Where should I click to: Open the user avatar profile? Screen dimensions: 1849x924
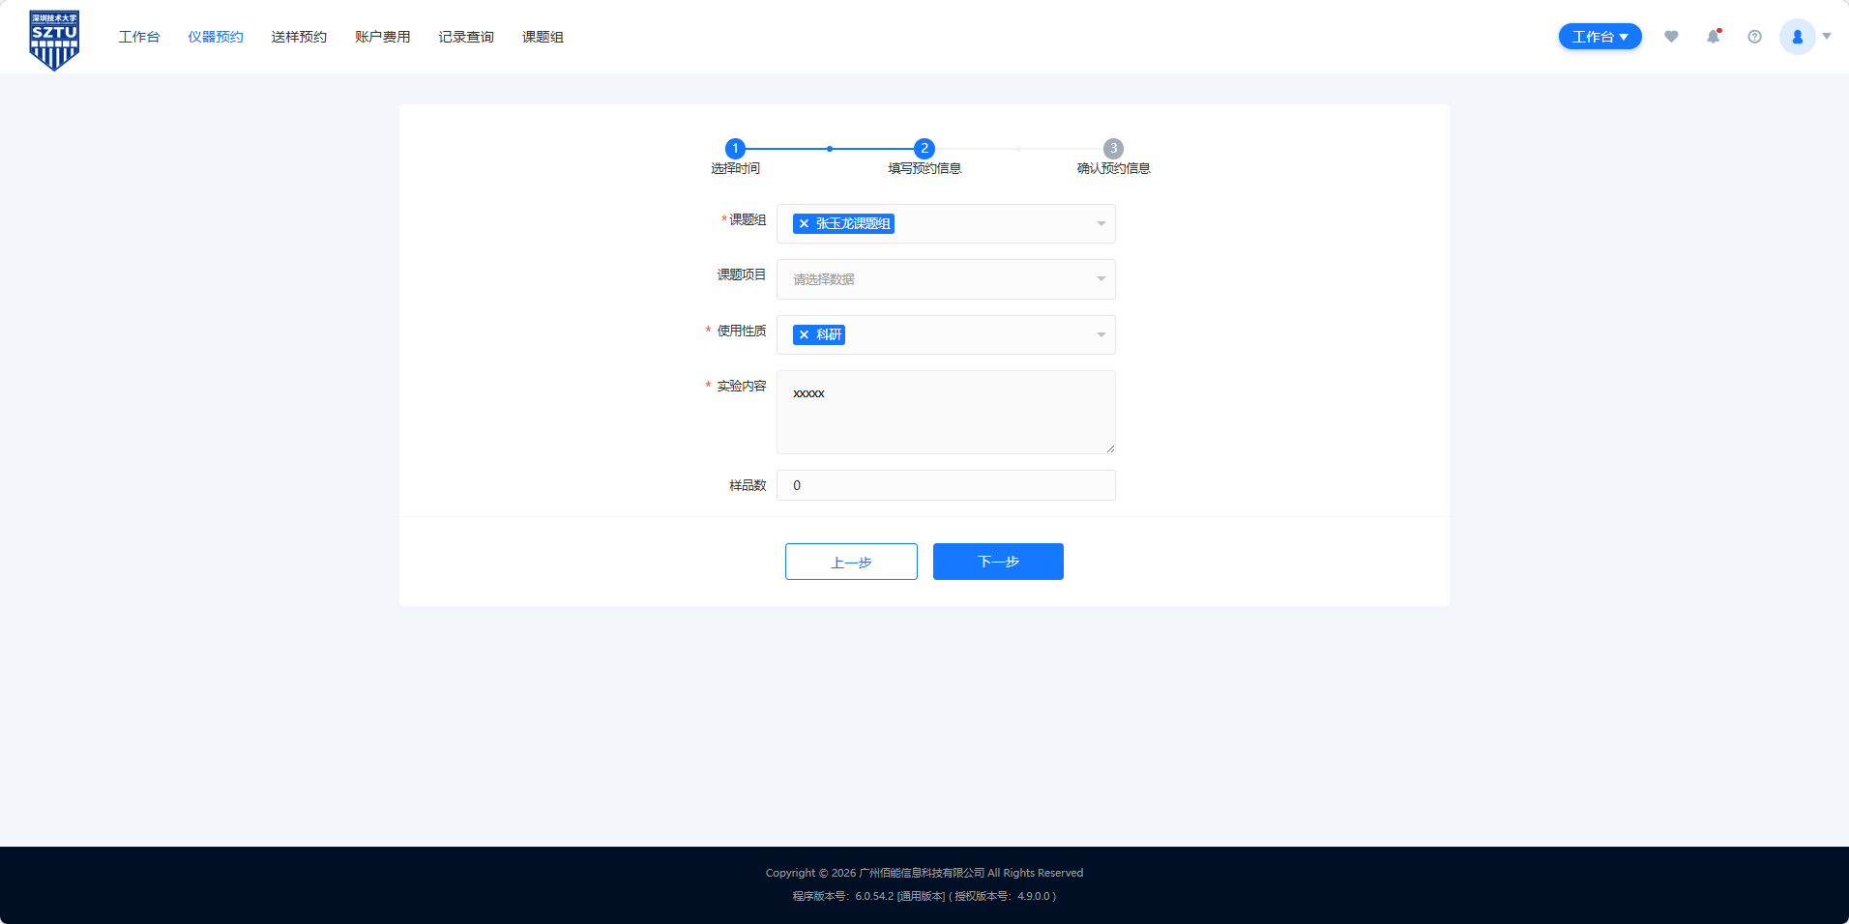[x=1797, y=37]
